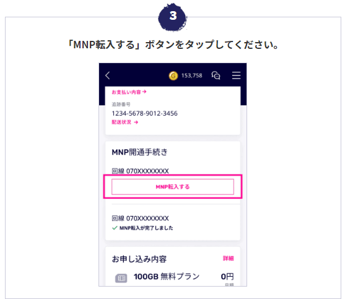This screenshot has width=345, height=299.
Task: Open the hamburger menu
Action: point(236,76)
